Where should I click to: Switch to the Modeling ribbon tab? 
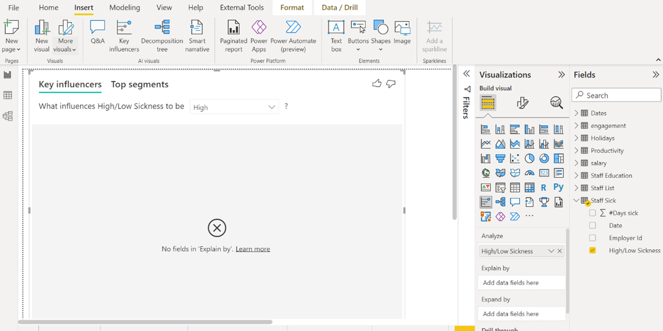coord(125,8)
